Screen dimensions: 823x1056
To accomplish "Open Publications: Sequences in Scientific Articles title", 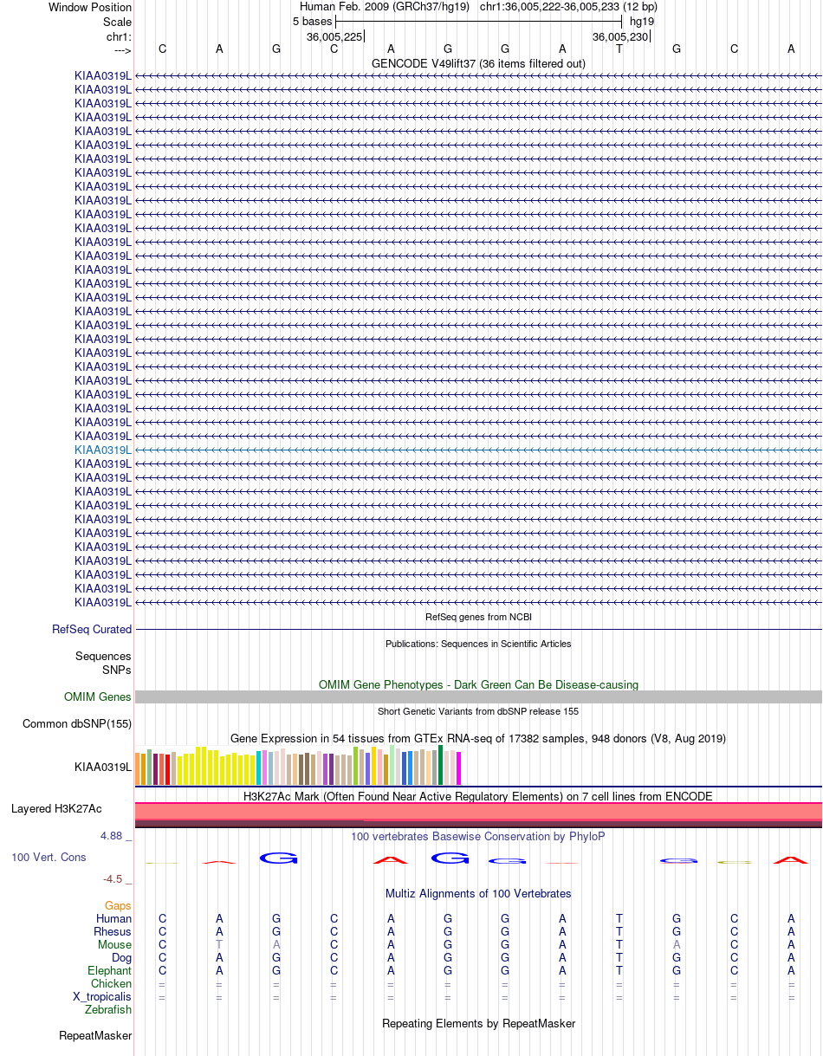I will click(478, 644).
